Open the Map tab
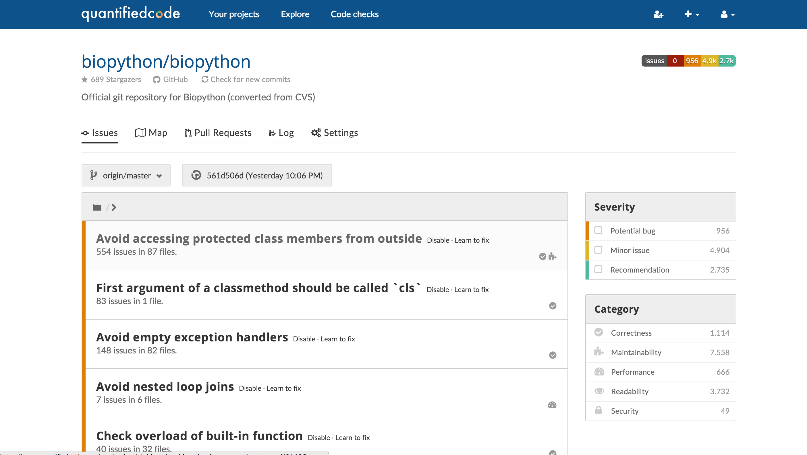Screen dimensions: 807x455 point(151,133)
